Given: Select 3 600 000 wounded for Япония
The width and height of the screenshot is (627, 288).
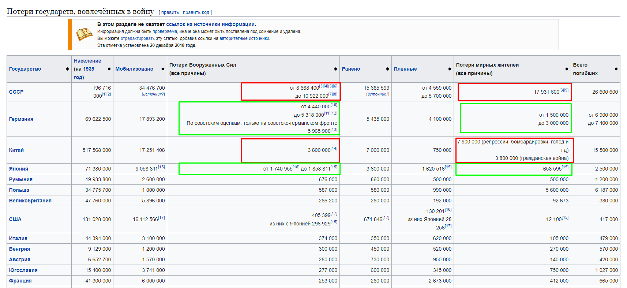Looking at the screenshot, I should [378, 169].
